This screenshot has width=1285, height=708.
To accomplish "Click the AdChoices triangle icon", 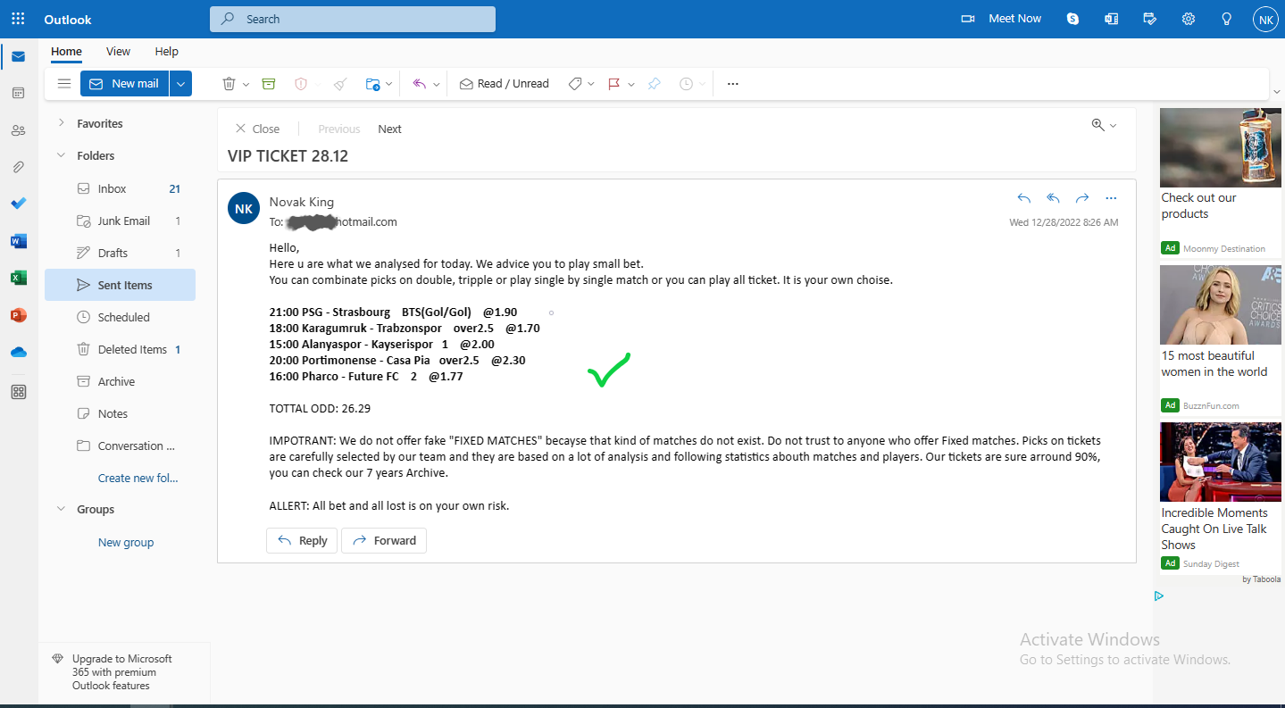I will 1159,596.
